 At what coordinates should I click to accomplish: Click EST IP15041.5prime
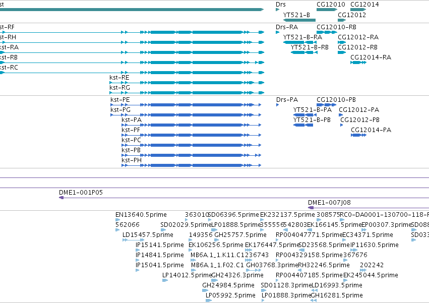pos(137,270)
